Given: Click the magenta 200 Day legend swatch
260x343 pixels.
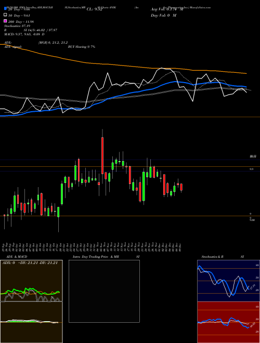Looking at the screenshot, I should tap(5, 21).
